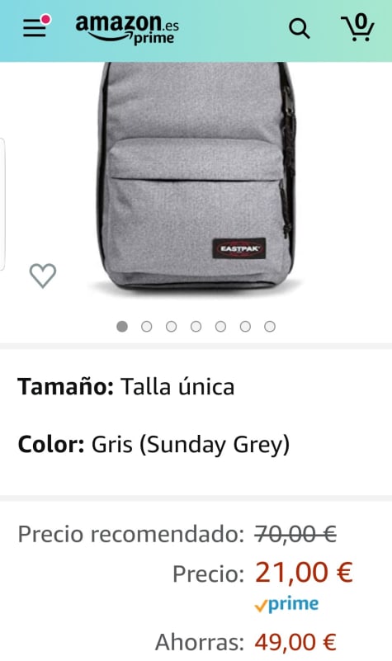Tap the Ahorras 49,00 € savings amount

coord(295,643)
